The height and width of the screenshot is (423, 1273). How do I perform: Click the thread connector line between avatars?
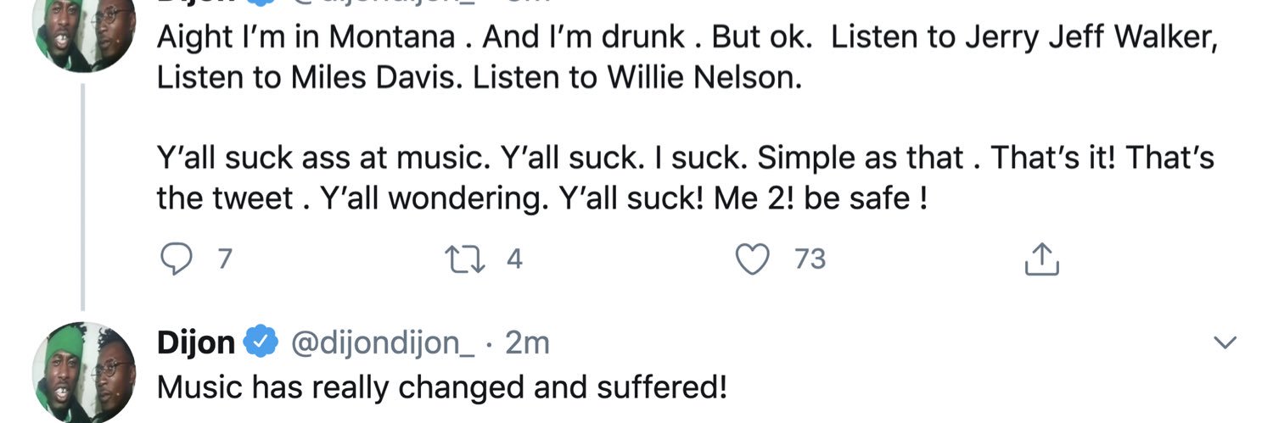click(82, 196)
